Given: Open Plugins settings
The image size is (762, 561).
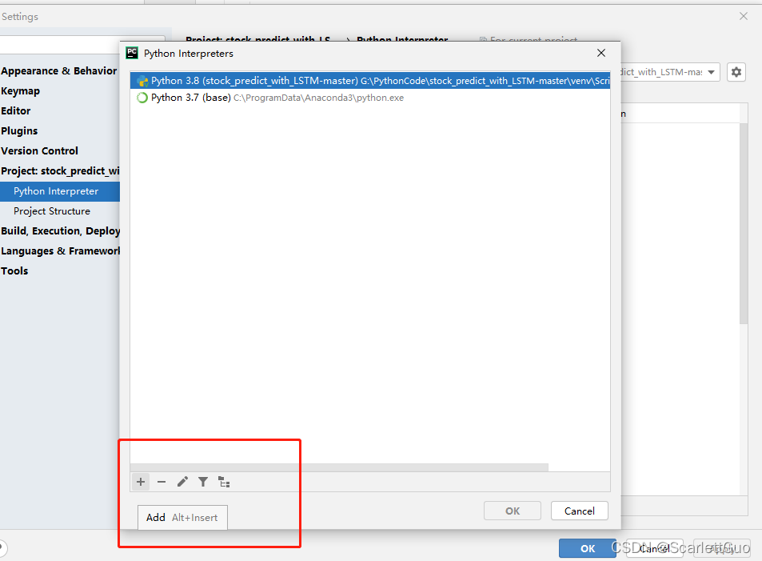Looking at the screenshot, I should (19, 131).
